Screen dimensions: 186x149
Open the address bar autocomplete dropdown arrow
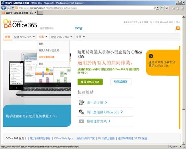coord(158,8)
